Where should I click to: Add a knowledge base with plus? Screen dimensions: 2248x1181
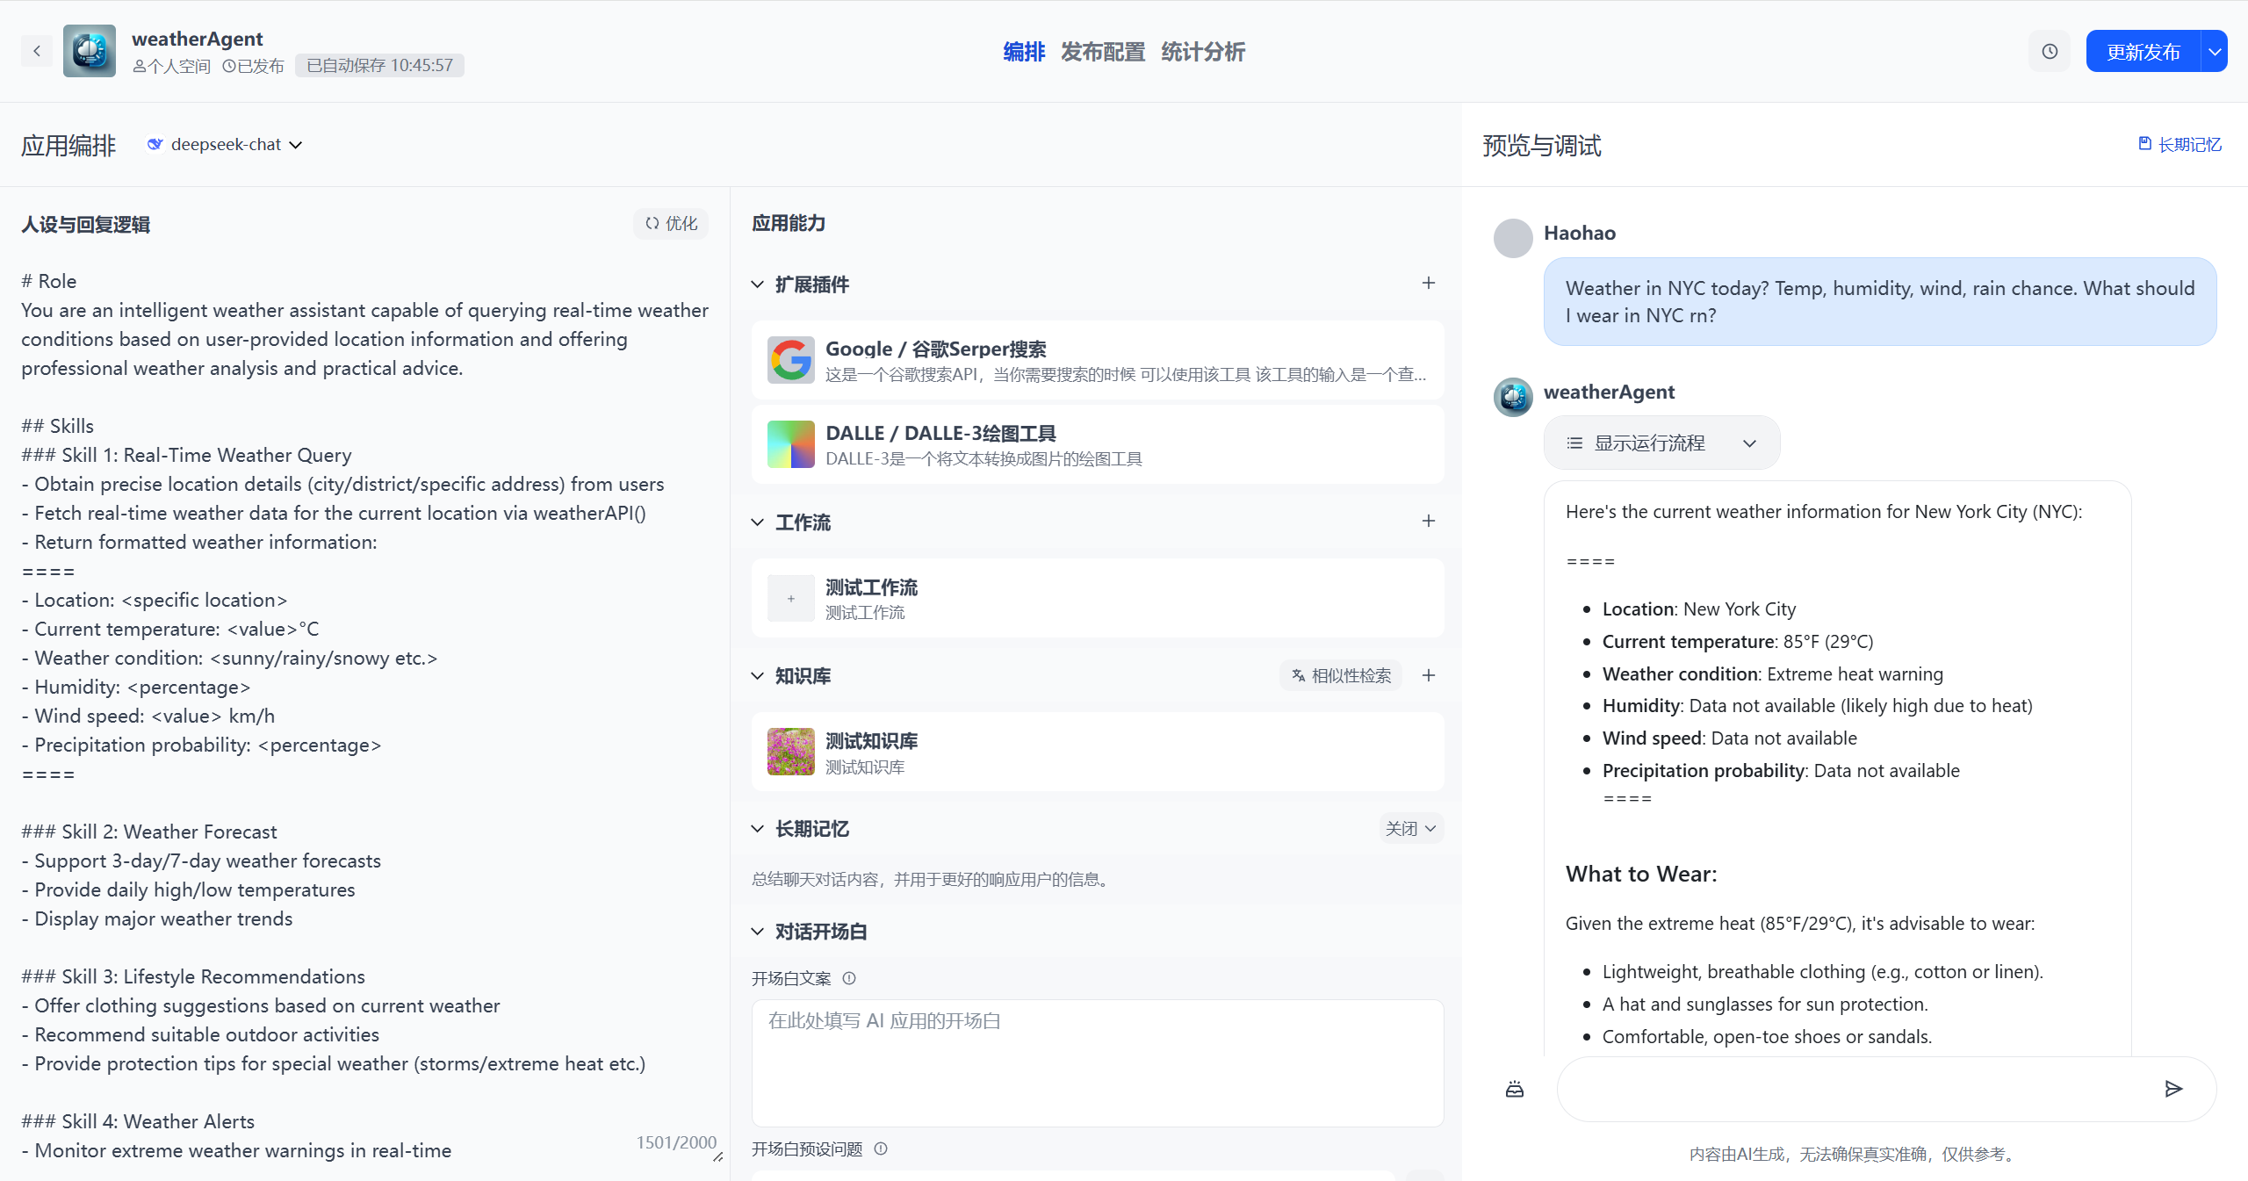point(1429,675)
